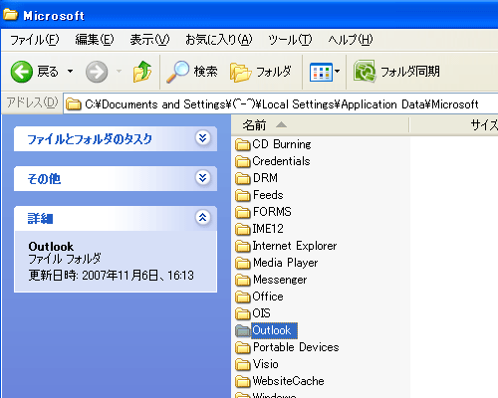
Task: Select the IME12 folder icon
Action: (x=243, y=229)
